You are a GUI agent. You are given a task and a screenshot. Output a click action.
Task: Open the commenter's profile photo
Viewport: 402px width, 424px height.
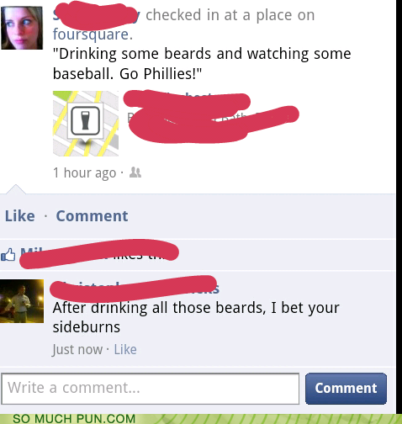(x=22, y=301)
